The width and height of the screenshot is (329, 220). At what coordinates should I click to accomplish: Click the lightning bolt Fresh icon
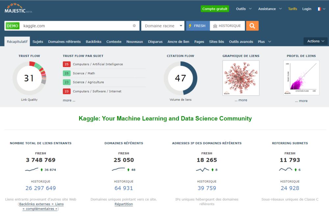pyautogui.click(x=190, y=26)
